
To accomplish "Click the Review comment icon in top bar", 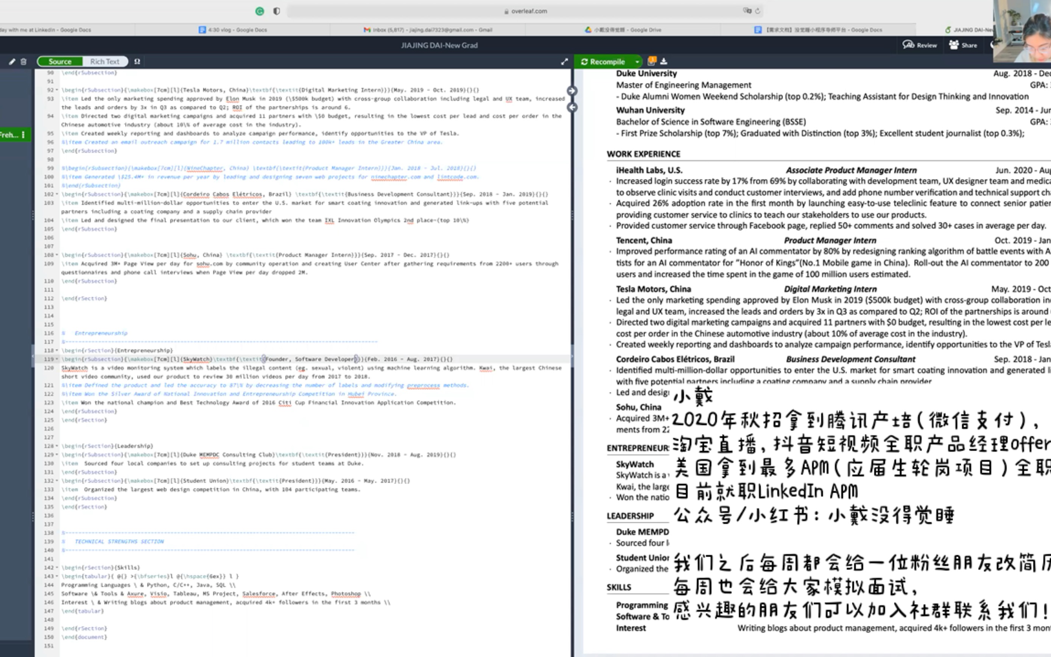I will click(908, 45).
